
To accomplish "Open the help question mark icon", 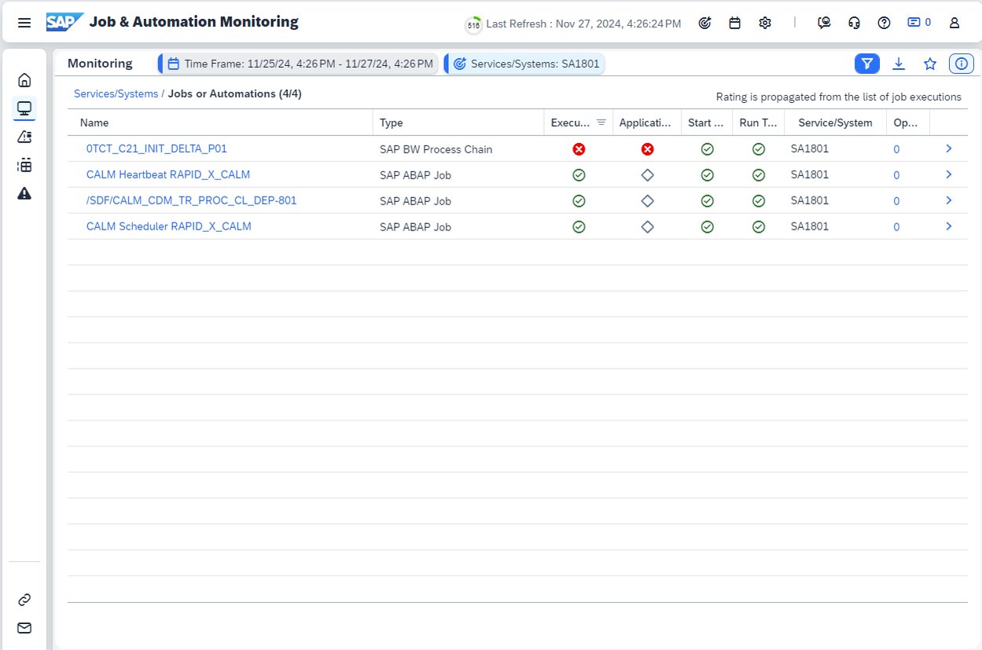I will [x=884, y=23].
